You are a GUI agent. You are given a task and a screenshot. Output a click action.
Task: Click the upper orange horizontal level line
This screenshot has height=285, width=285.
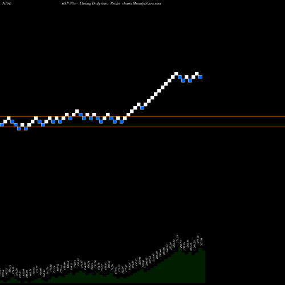pos(142,117)
